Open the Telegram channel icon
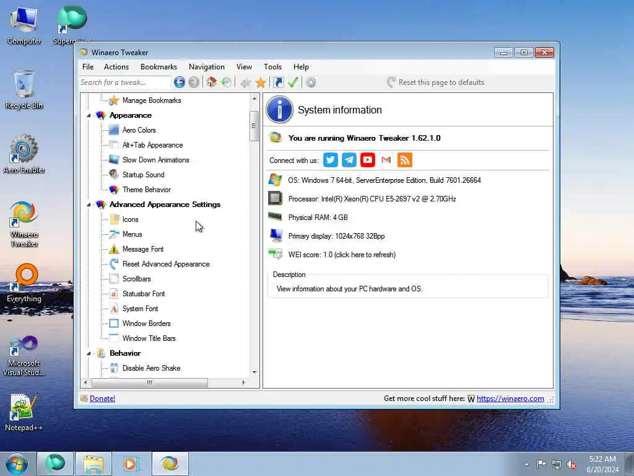 (349, 160)
